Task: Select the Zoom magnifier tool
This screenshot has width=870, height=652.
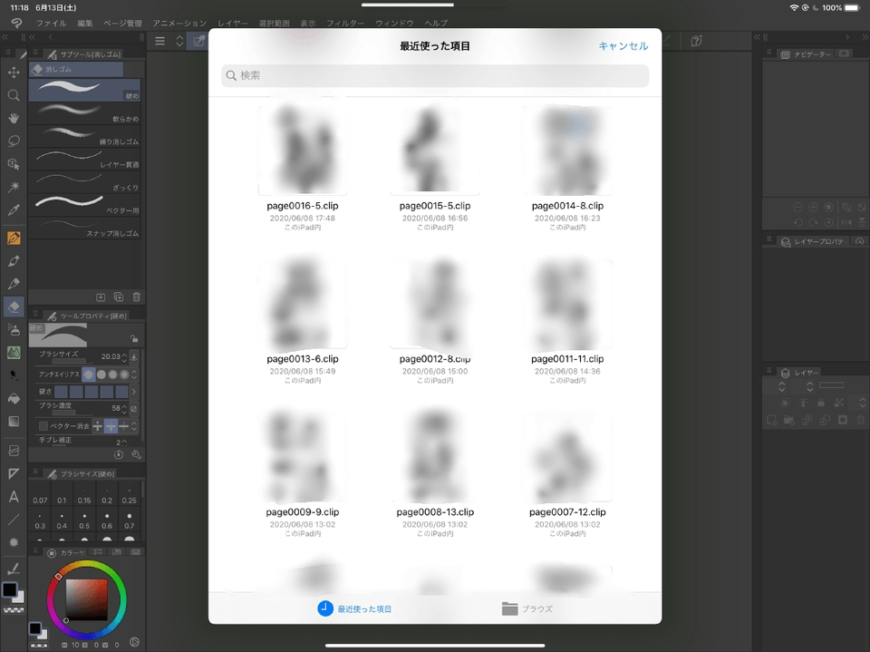Action: pos(14,95)
